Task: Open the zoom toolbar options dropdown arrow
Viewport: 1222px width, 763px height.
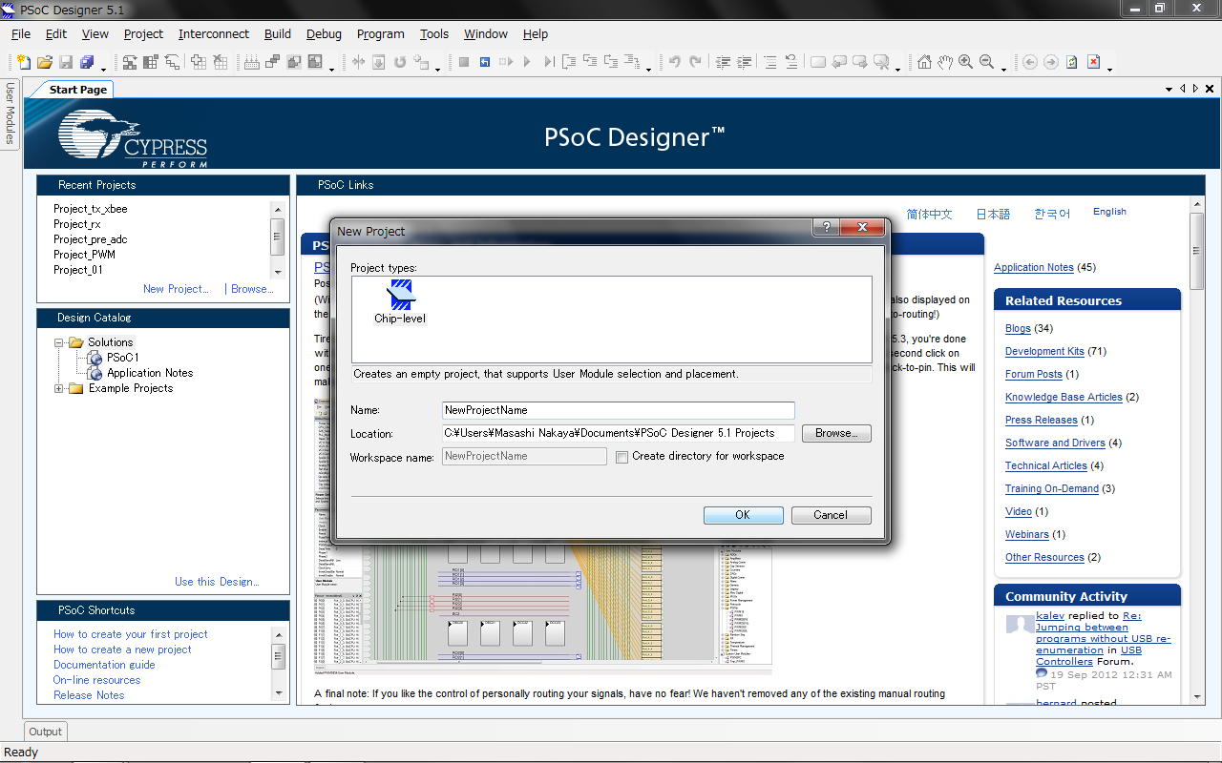Action: pos(1005,69)
